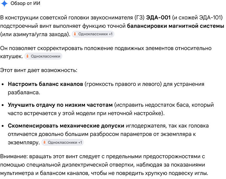Viewport: 226px width, 179px height.
Task: Click the paragraph starting 'Он позволяет скорректировать'
Action: (x=106, y=52)
